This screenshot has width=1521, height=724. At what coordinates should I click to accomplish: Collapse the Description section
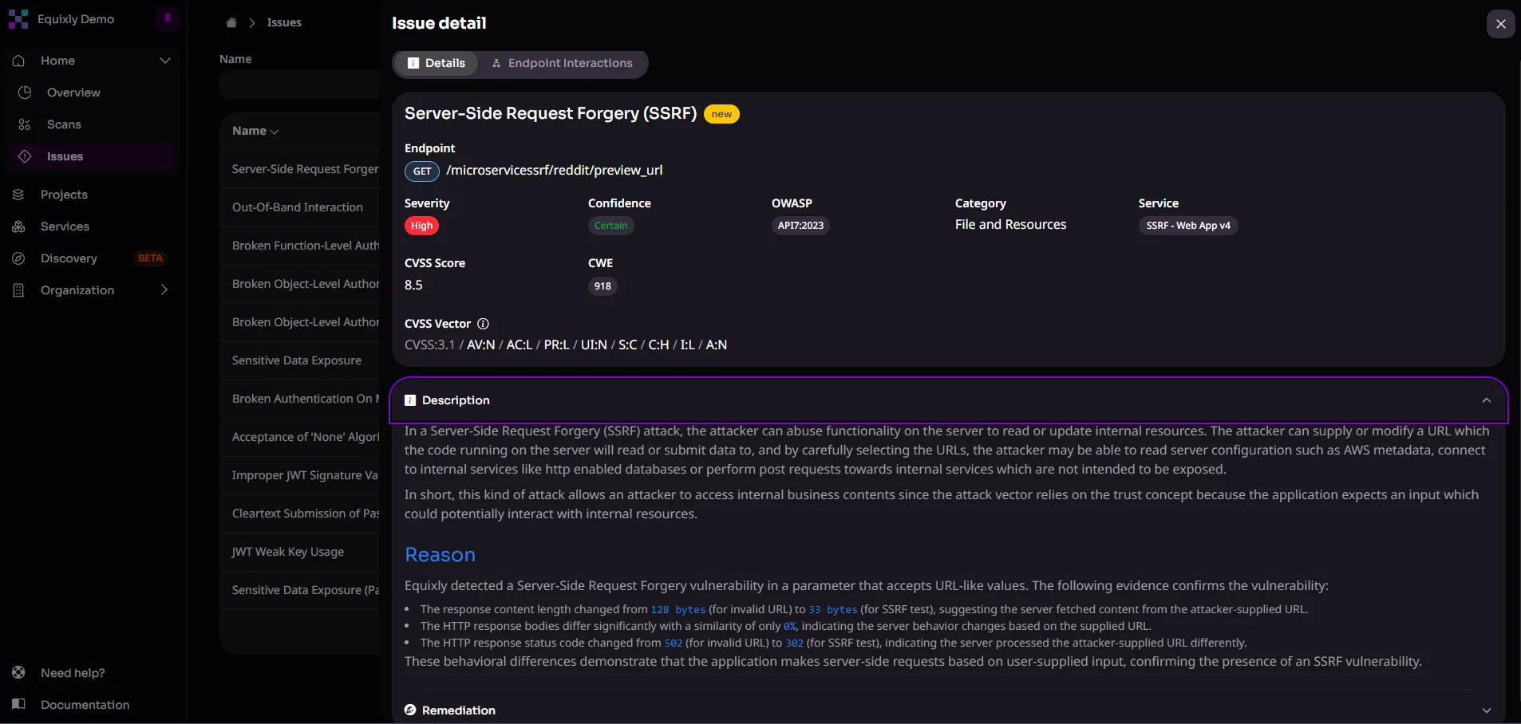[x=1487, y=400]
